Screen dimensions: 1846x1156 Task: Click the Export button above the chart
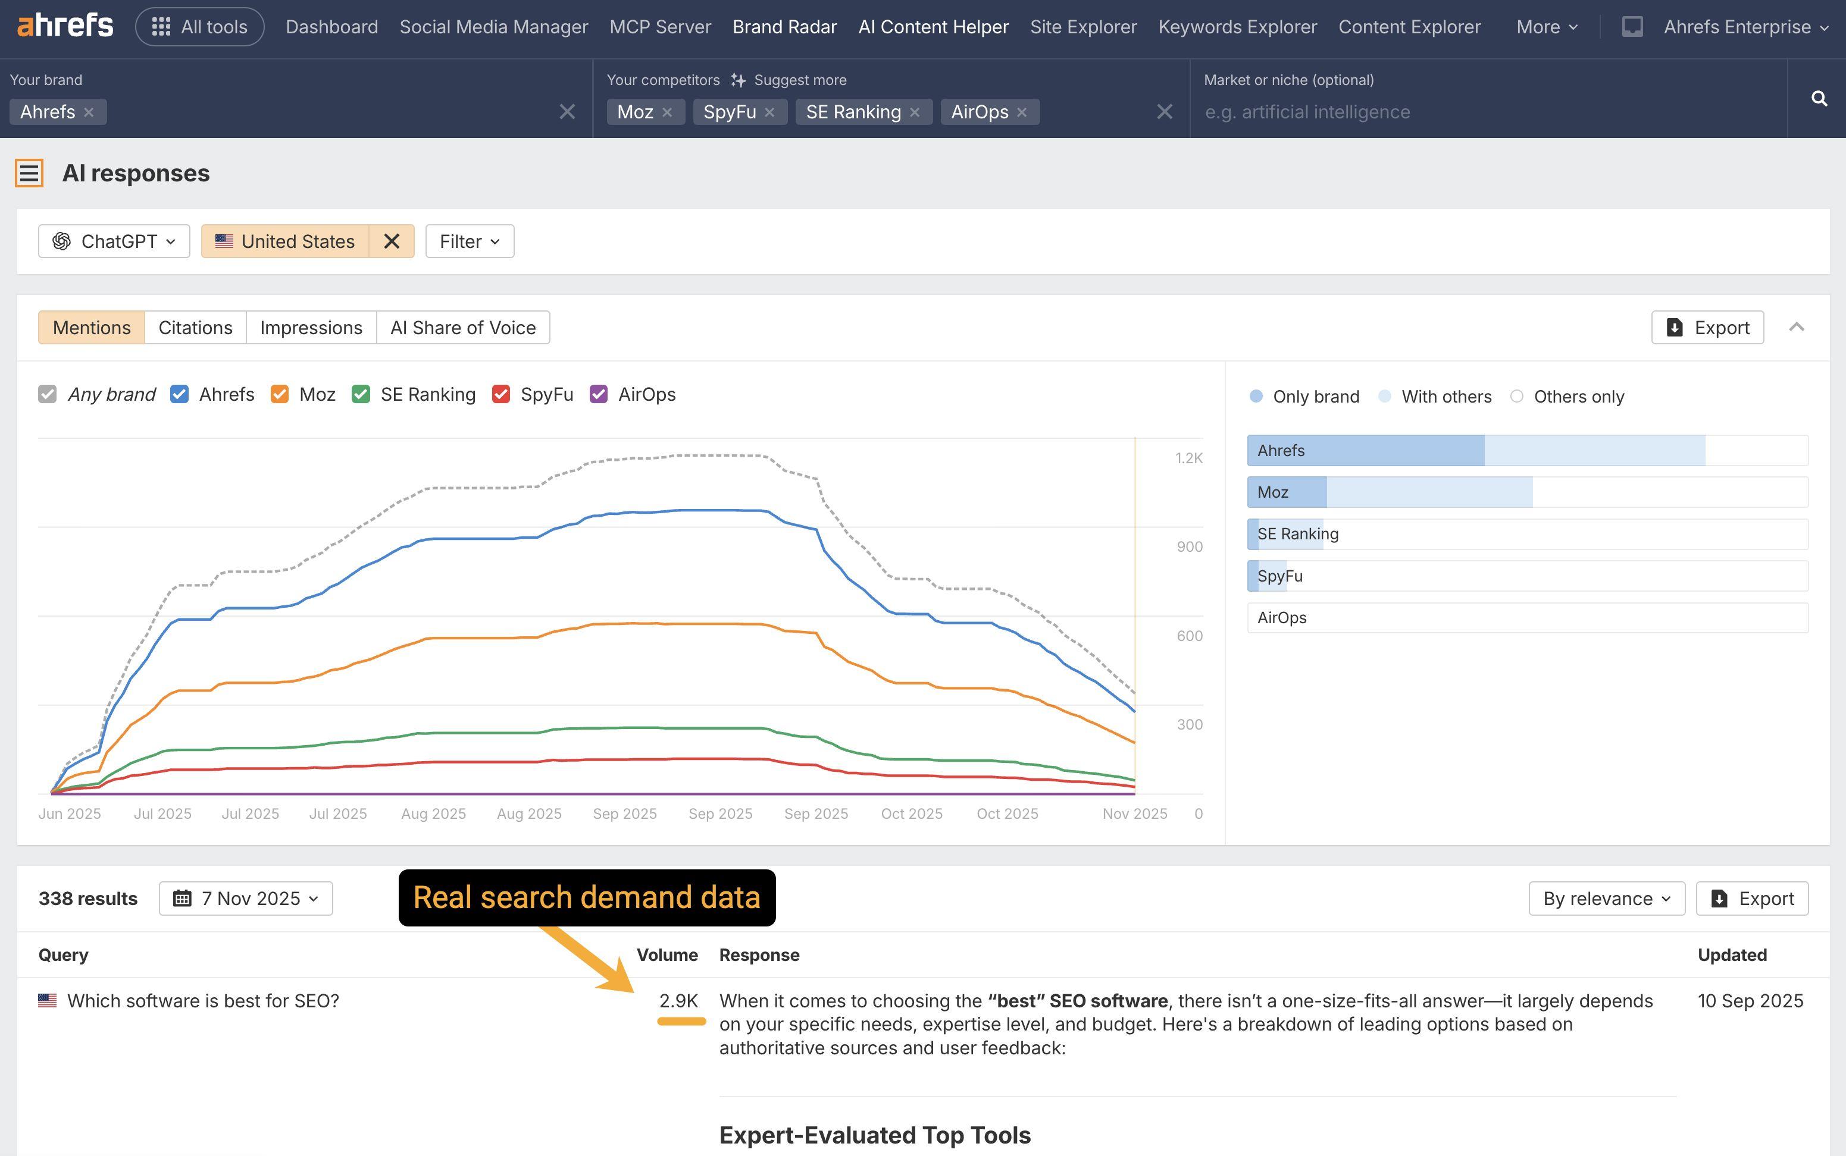[1709, 327]
